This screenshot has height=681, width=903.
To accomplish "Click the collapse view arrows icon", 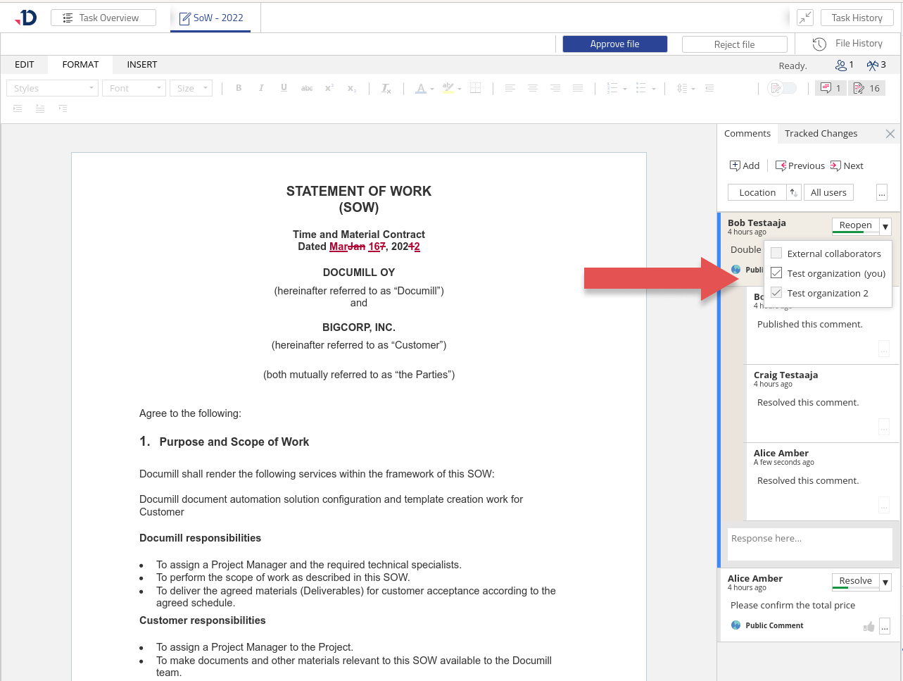I will click(805, 18).
